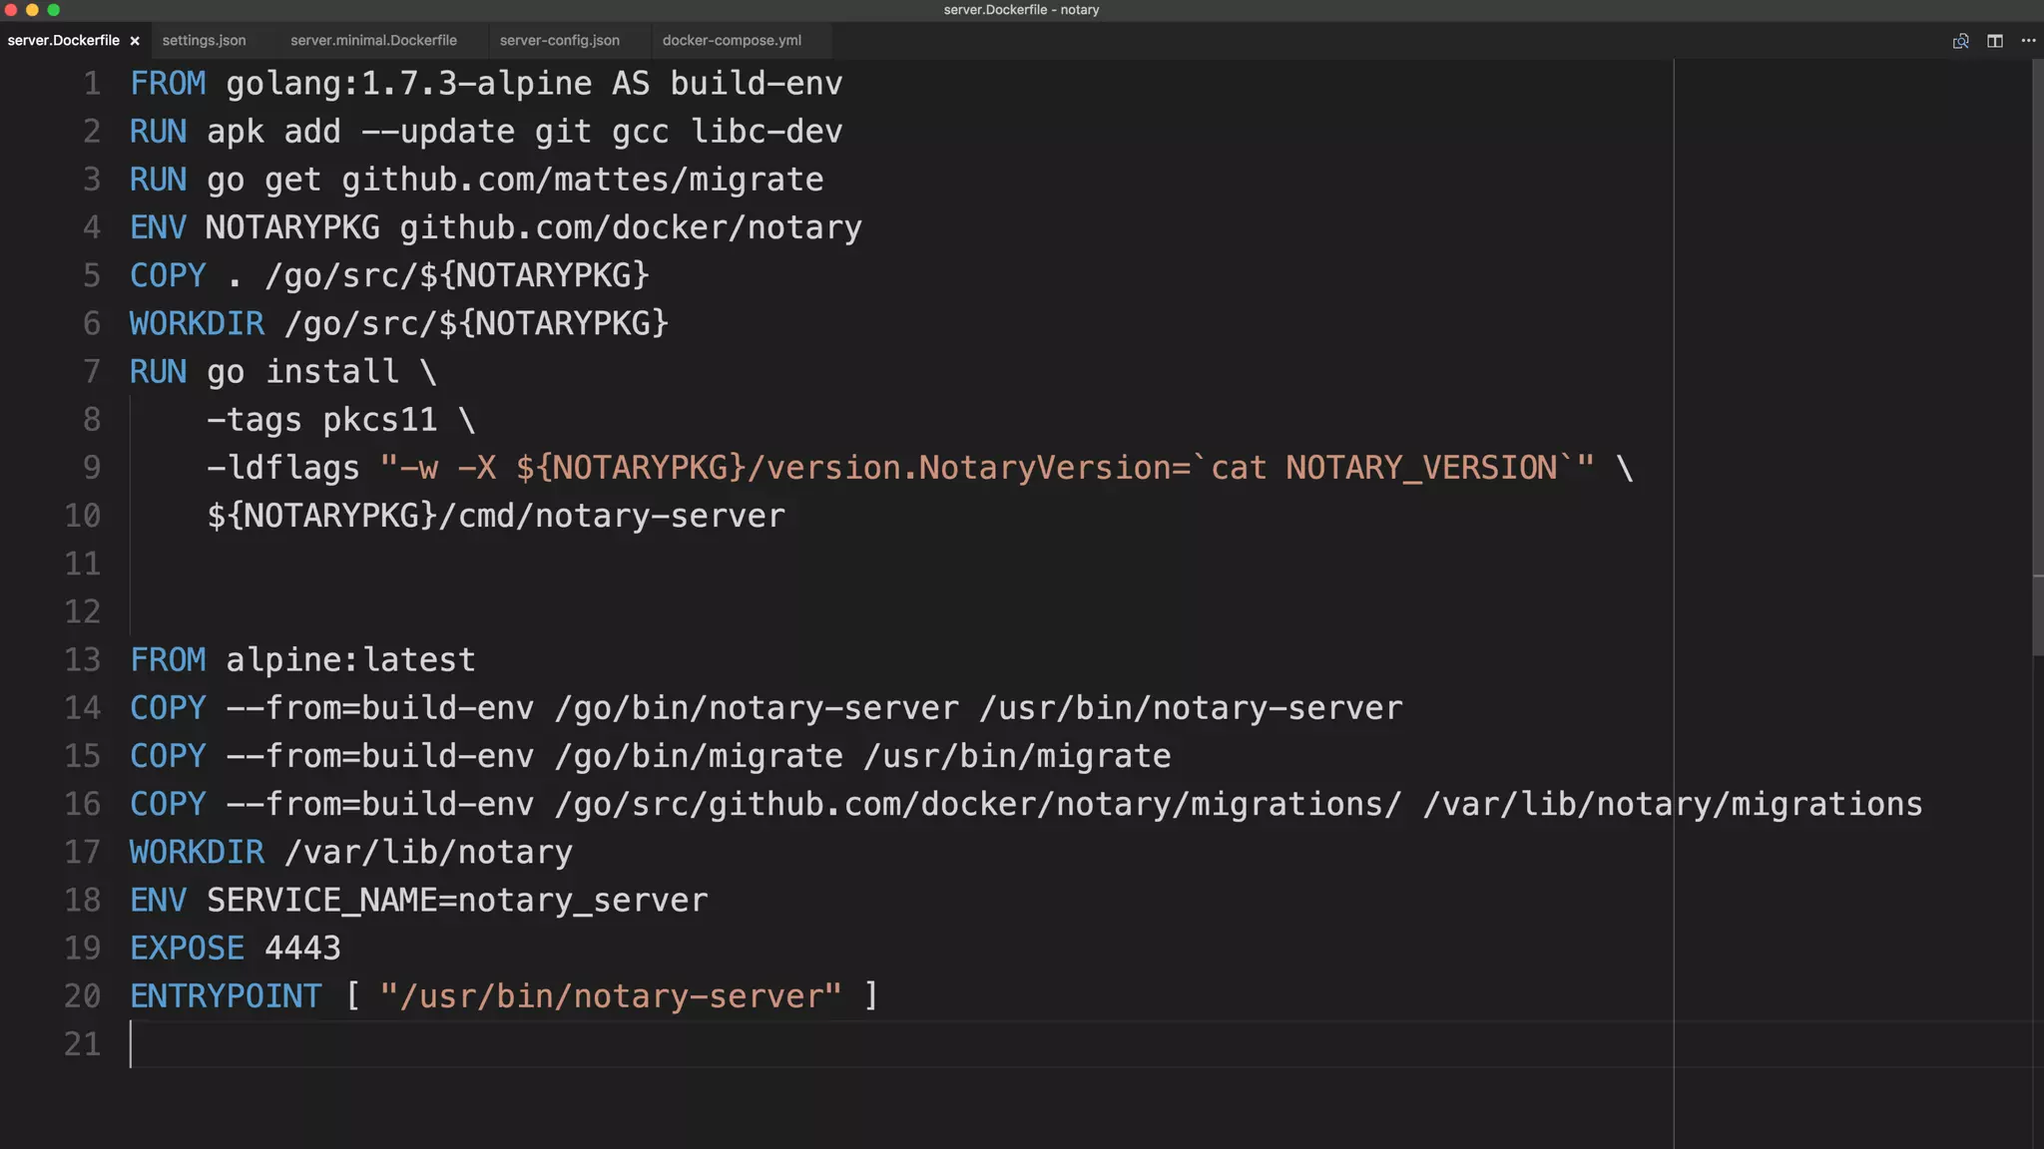Click the WORKDIR keyword on line 6

coord(197,324)
